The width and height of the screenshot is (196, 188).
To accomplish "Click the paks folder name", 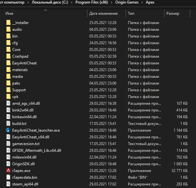I will tap(16, 84).
